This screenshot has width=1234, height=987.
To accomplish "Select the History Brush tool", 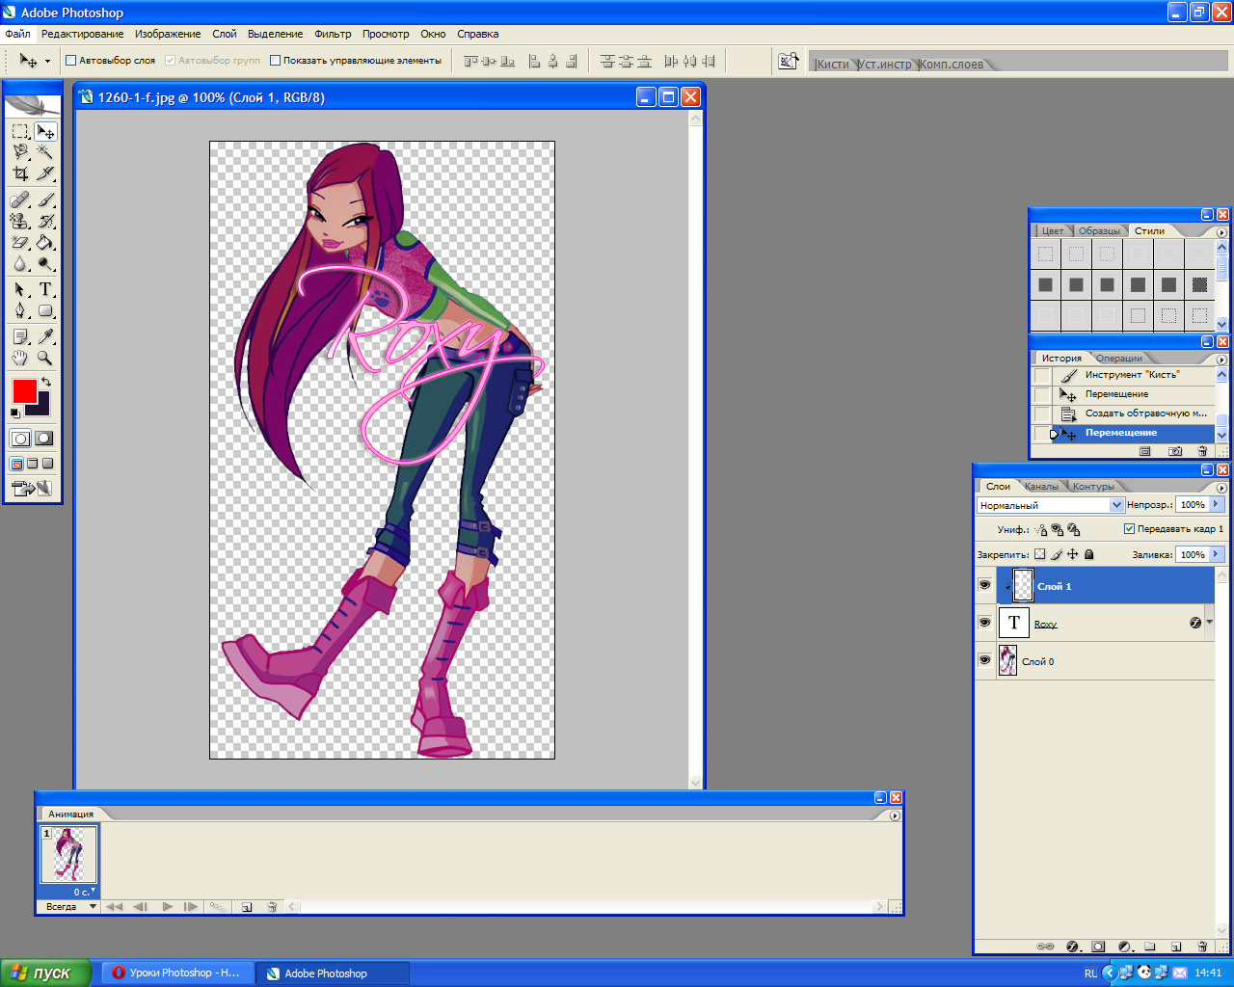I will (x=45, y=221).
